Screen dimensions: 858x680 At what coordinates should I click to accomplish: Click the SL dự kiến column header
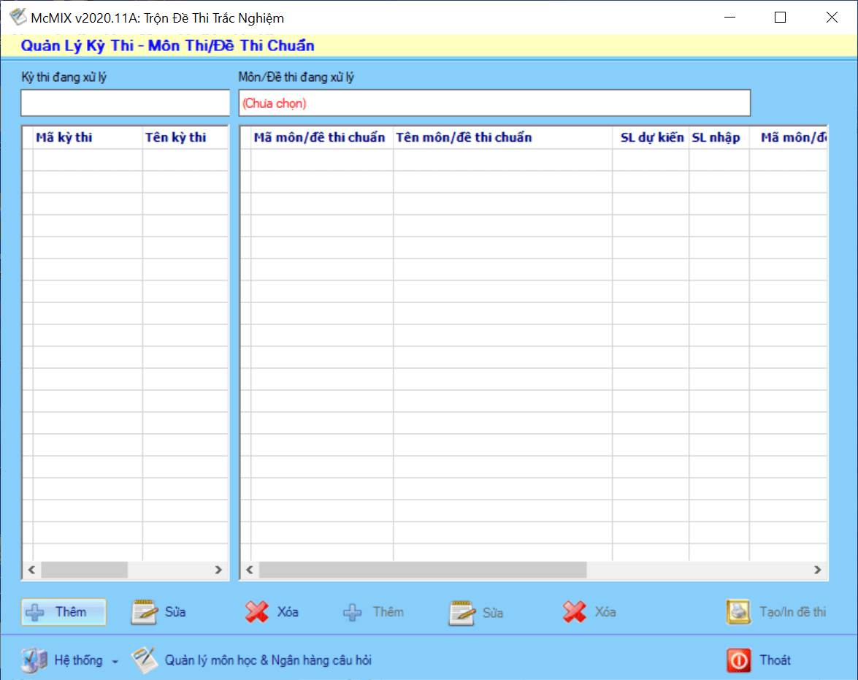[651, 137]
